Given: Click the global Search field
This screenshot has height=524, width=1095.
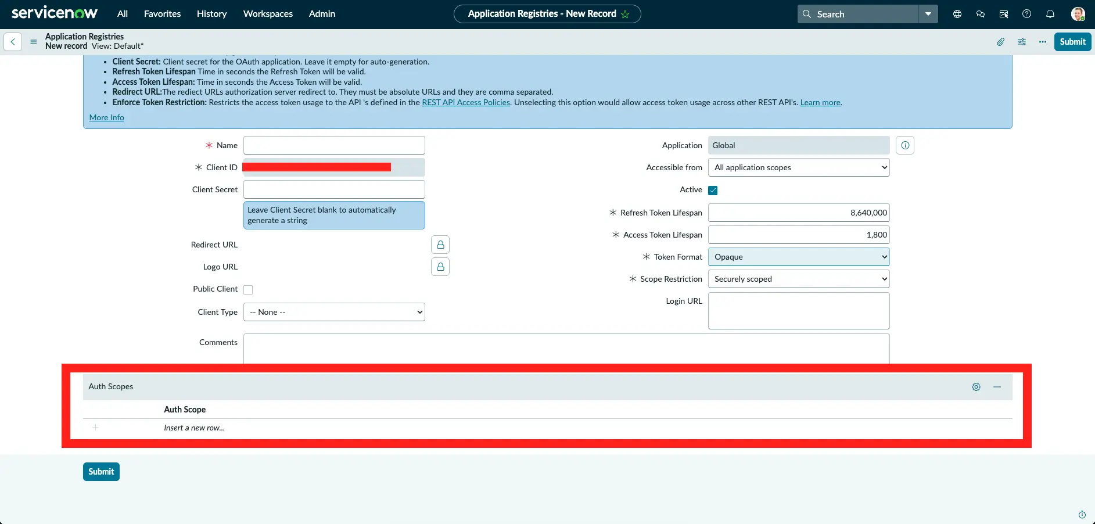Looking at the screenshot, I should (858, 14).
